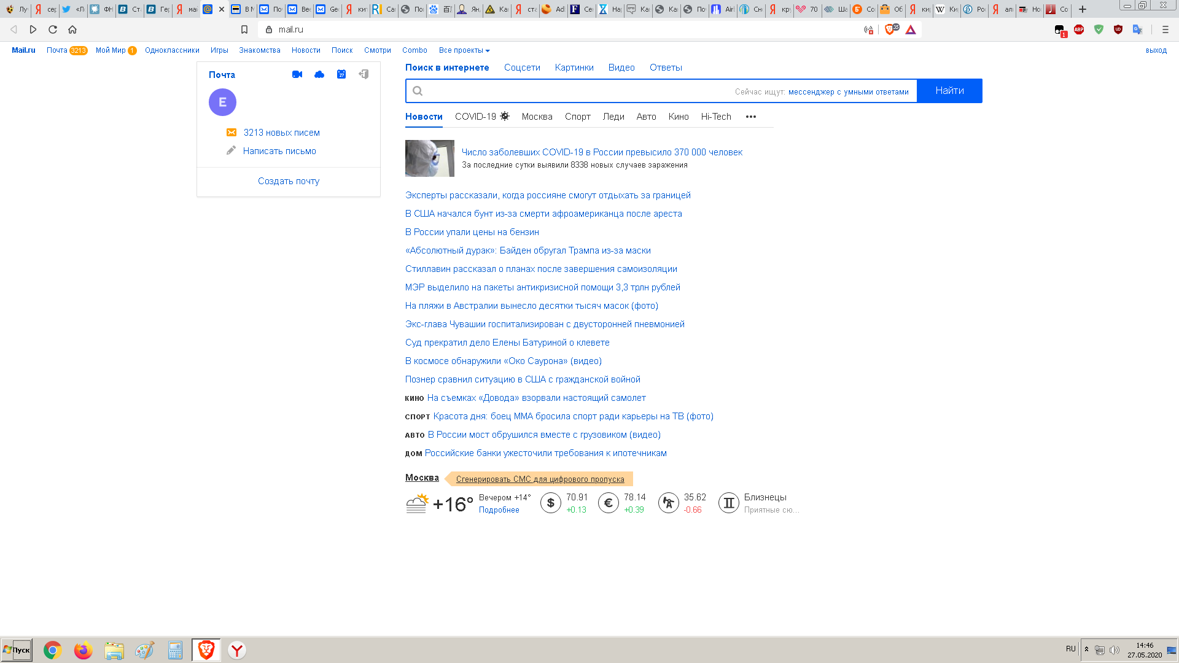This screenshot has height=663, width=1179.
Task: Click the Найти search button
Action: pyautogui.click(x=949, y=91)
